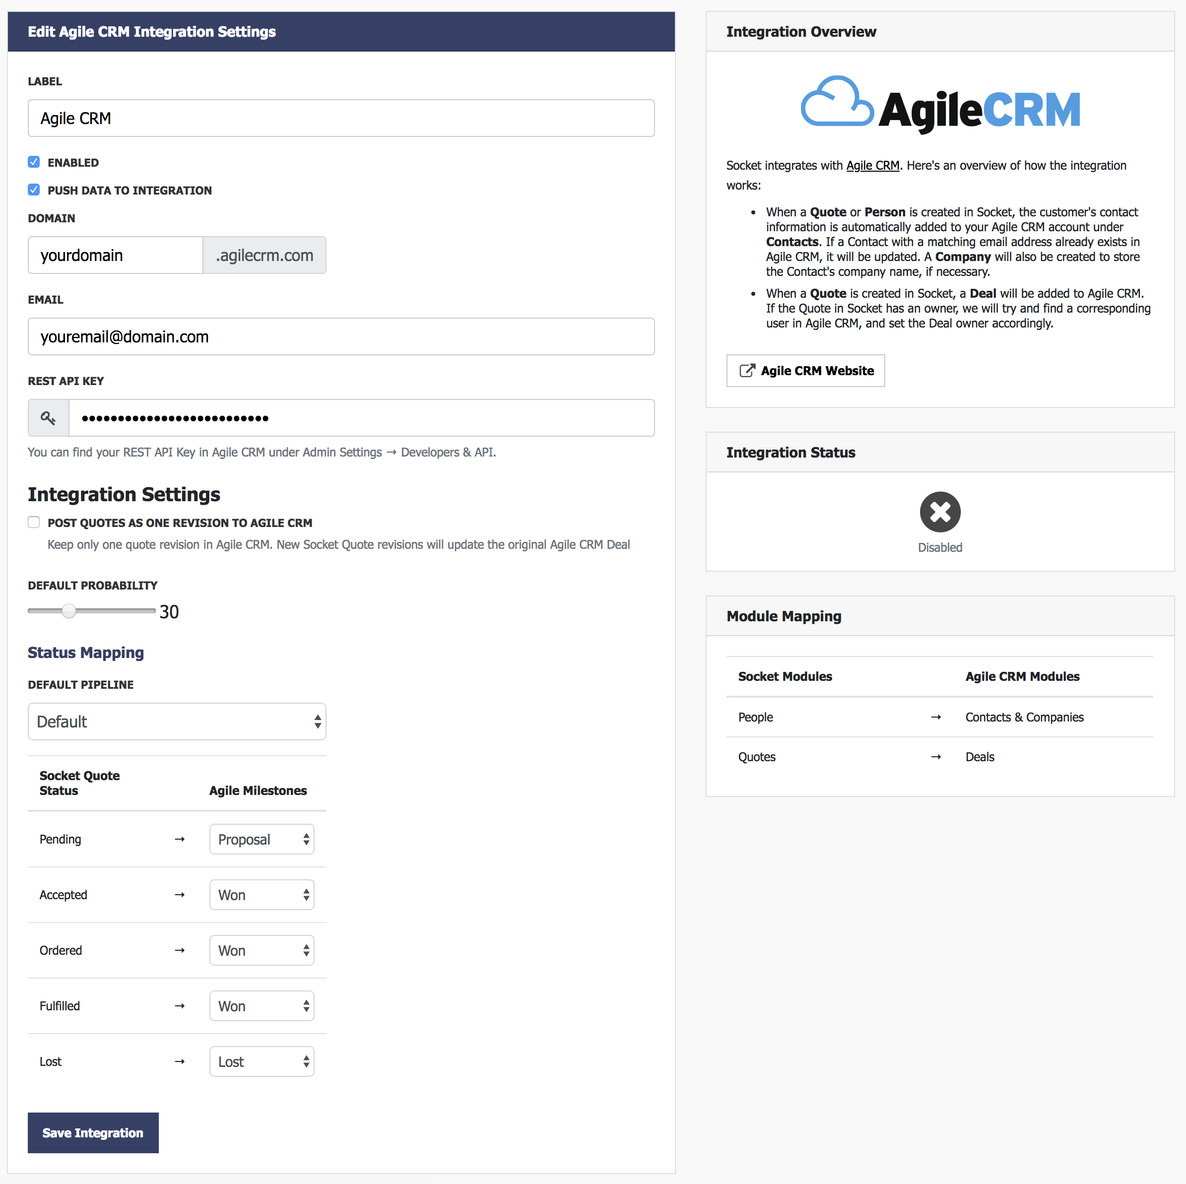1186x1184 pixels.
Task: Click the Disabled status X icon
Action: (940, 512)
